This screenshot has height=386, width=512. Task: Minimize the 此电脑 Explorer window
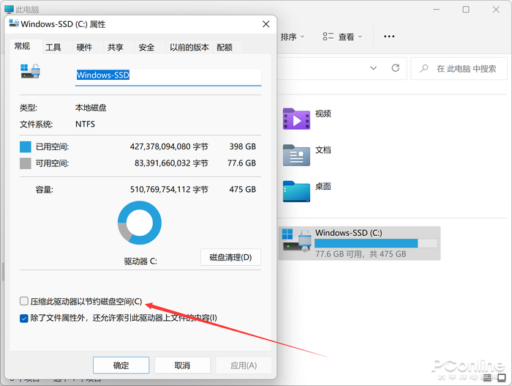[436, 10]
